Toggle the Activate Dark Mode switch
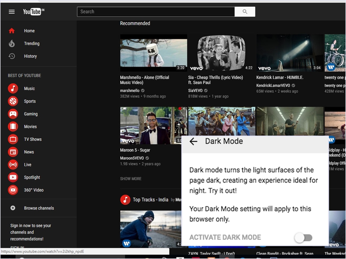Viewport: 346px width, 259px height. tap(303, 238)
